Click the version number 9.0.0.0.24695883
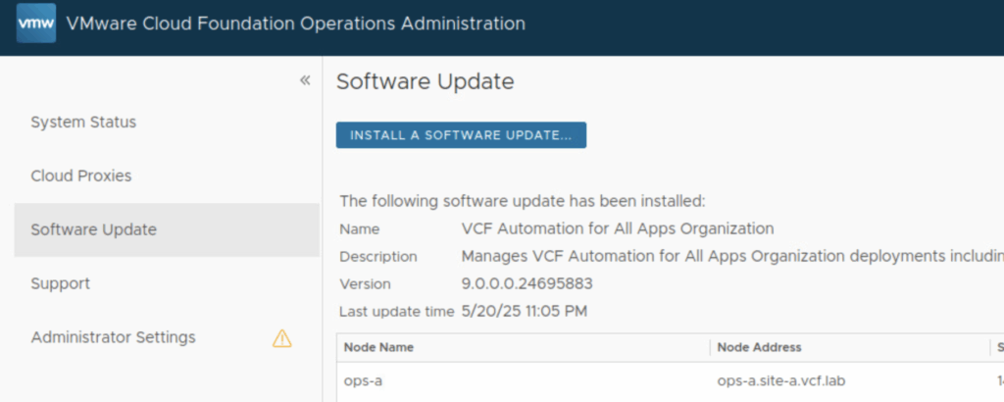 coord(527,284)
